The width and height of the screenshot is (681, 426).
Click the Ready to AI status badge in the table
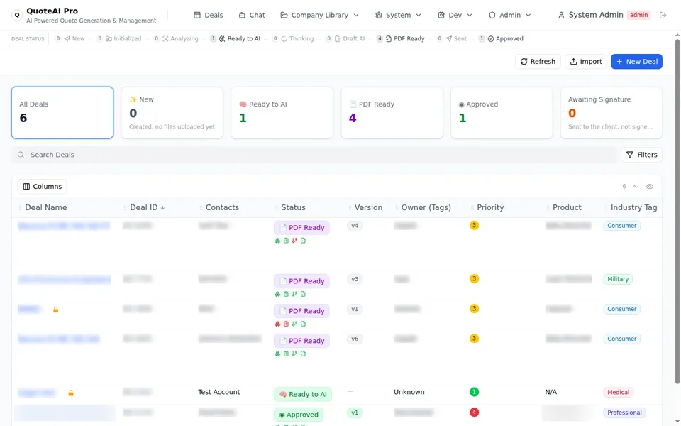pyautogui.click(x=303, y=394)
